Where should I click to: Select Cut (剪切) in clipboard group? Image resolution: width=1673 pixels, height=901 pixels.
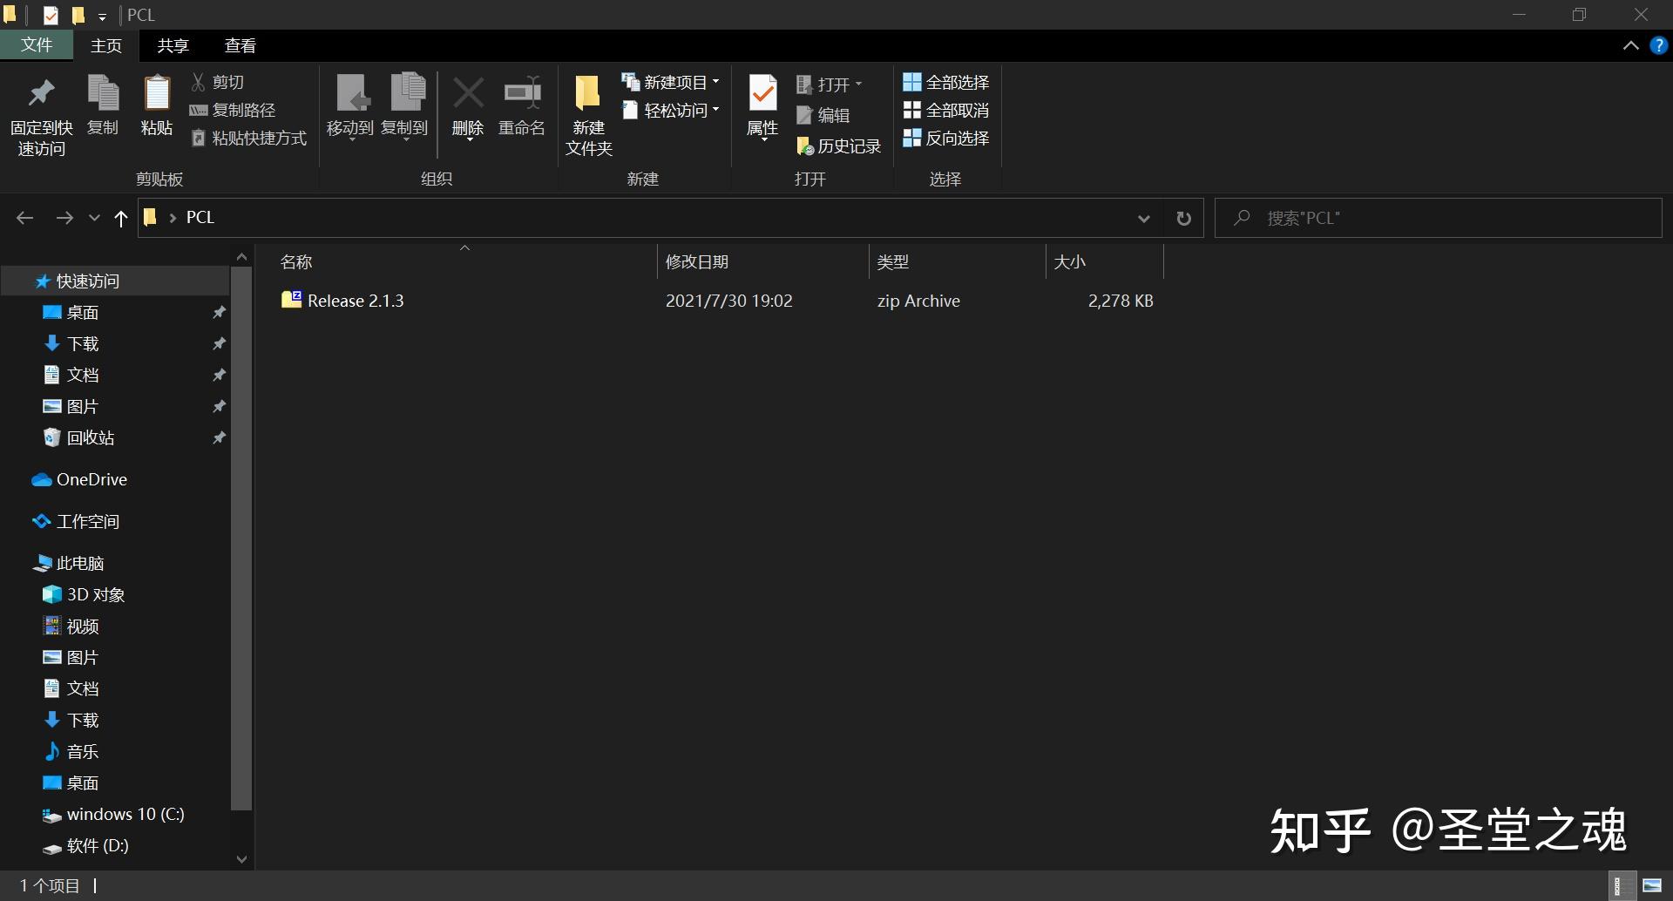[x=218, y=82]
